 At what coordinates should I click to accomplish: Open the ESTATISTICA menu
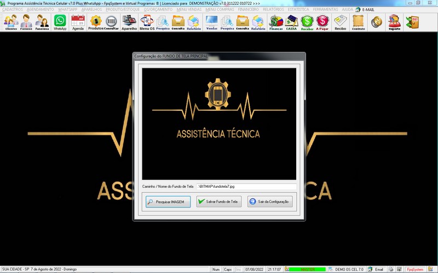(298, 9)
